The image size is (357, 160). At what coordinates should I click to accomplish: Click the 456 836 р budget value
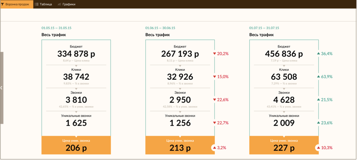click(x=284, y=54)
